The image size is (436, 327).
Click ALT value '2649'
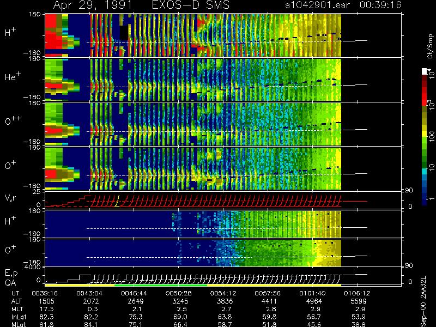136,301
